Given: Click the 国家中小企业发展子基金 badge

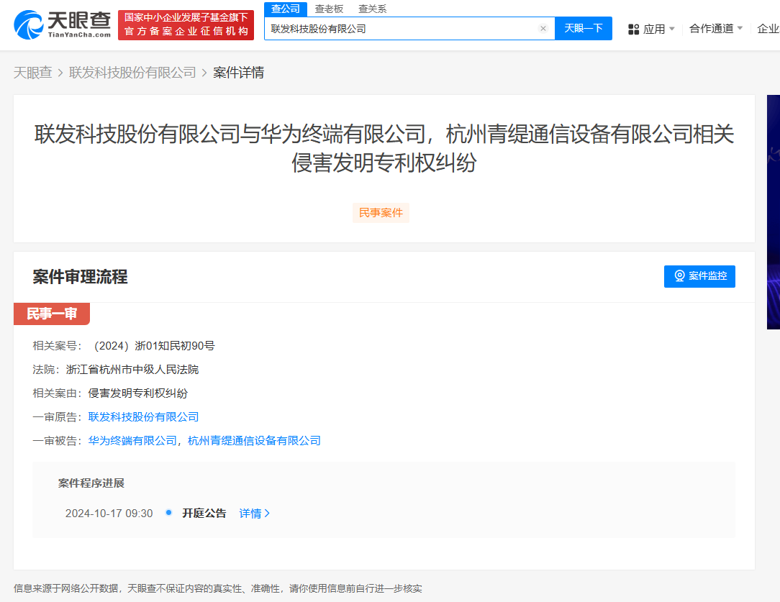Looking at the screenshot, I should pyautogui.click(x=186, y=24).
